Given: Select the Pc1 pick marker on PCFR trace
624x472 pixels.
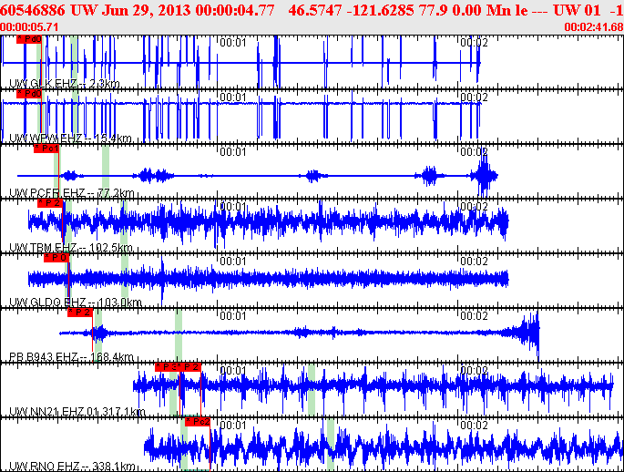Looking at the screenshot, I should click(46, 149).
